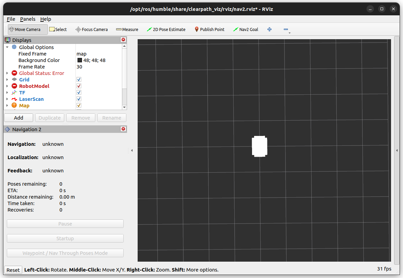Screen dimensions: 403x278
Task: Activate 2D Pose Estimate tool
Action: click(166, 29)
